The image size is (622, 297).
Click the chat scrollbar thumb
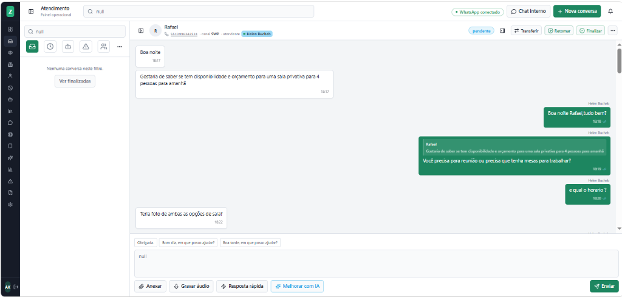[x=619, y=60]
